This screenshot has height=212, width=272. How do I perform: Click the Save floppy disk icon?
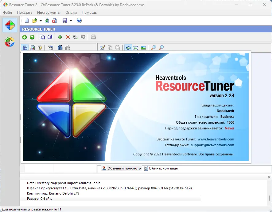[x=65, y=20]
